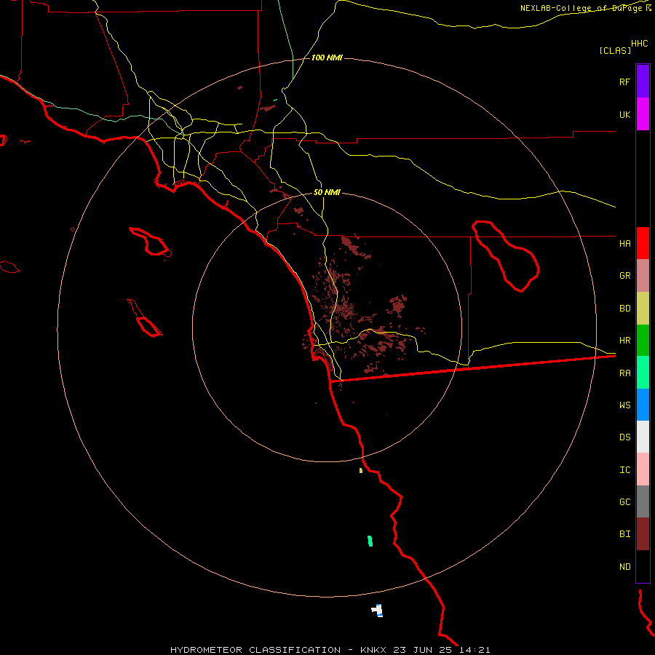
Task: Click the BD legend label
Action: pyautogui.click(x=624, y=309)
